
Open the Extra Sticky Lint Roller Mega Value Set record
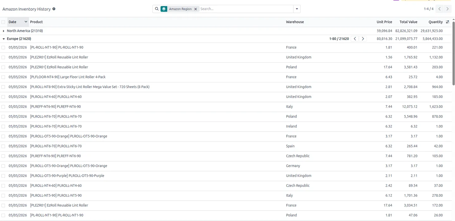pyautogui.click(x=90, y=87)
